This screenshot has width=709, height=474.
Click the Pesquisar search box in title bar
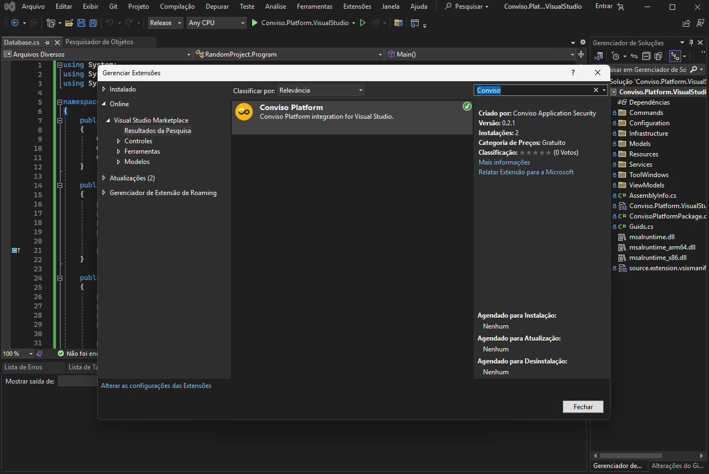tap(466, 7)
